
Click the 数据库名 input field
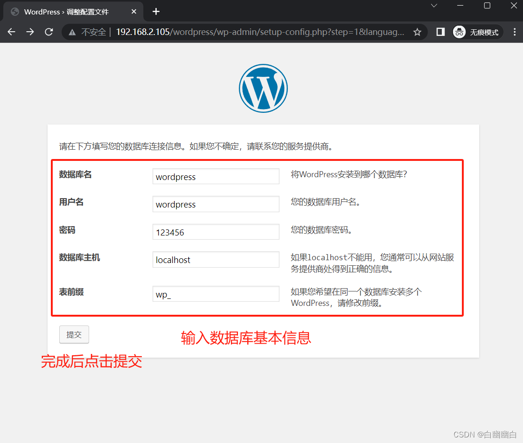pos(216,176)
